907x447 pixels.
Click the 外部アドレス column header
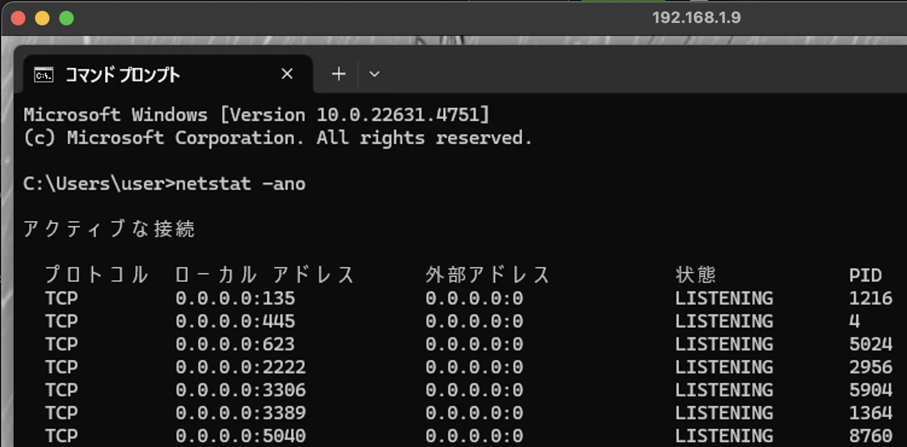(488, 275)
